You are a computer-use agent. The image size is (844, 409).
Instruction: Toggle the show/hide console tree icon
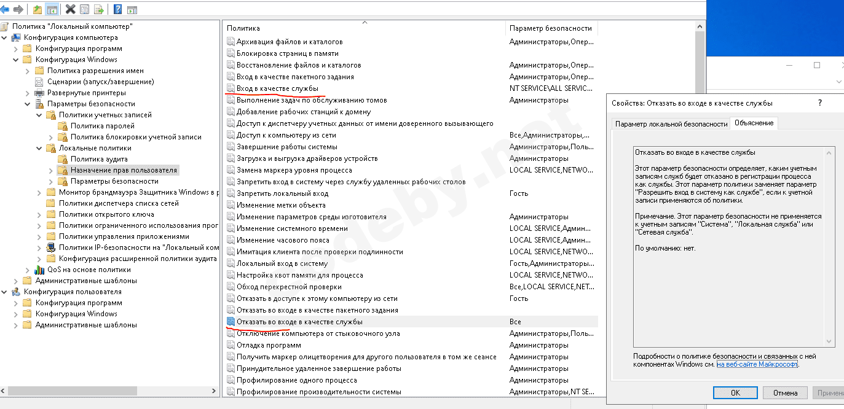pos(52,9)
